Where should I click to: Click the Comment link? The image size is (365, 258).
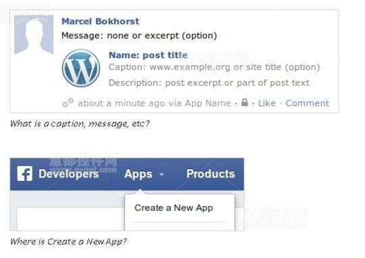pyautogui.click(x=308, y=103)
